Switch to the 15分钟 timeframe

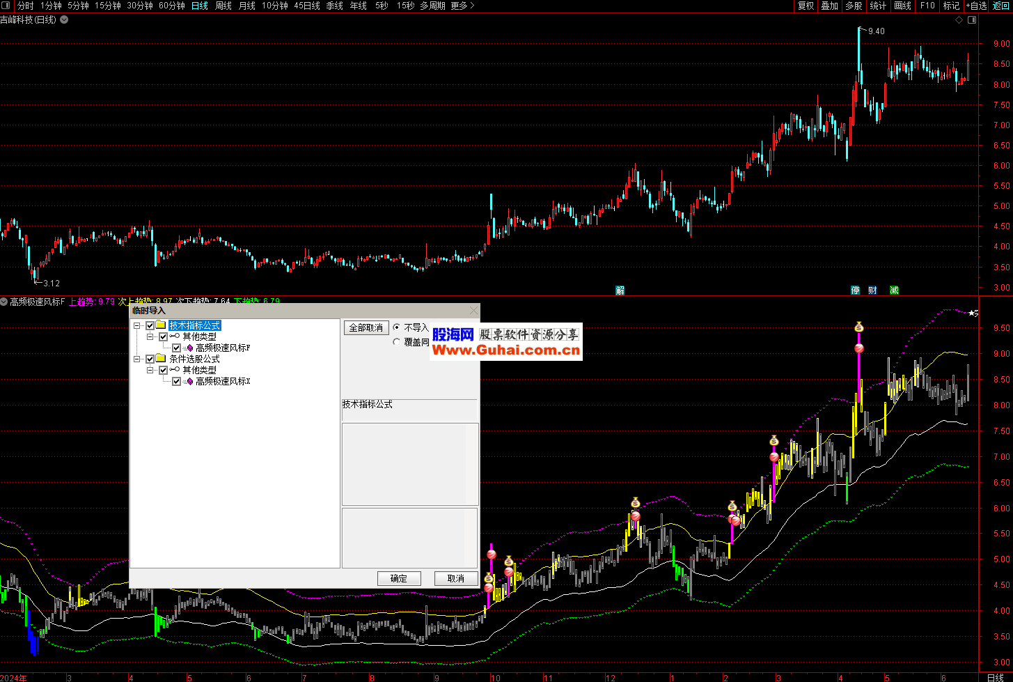pyautogui.click(x=108, y=6)
